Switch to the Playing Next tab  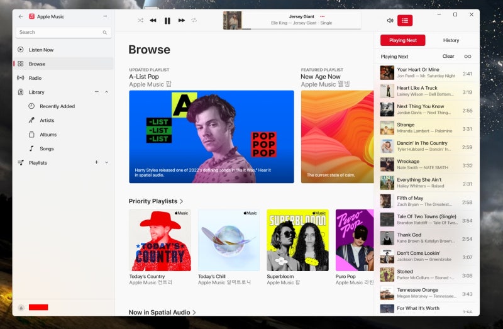[x=402, y=40]
